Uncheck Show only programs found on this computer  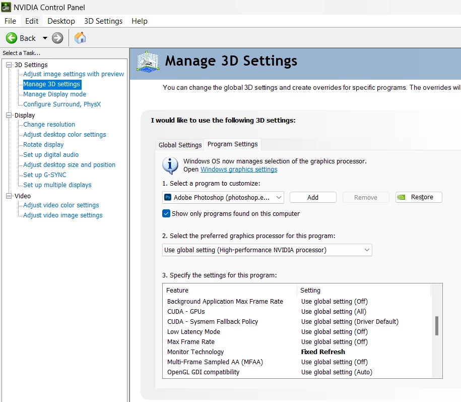[166, 213]
